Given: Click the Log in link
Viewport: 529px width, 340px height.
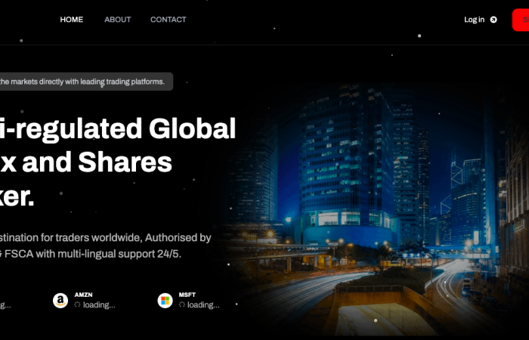Looking at the screenshot, I should pyautogui.click(x=474, y=20).
